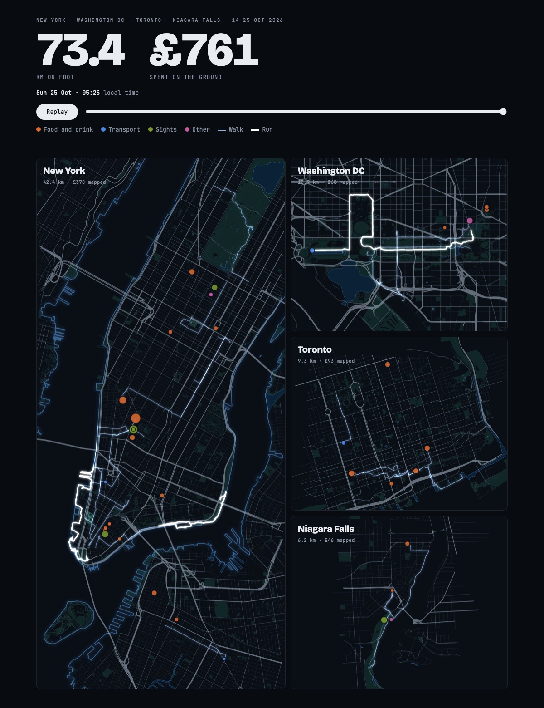Click the trip cities and dates header line
The width and height of the screenshot is (544, 708).
[x=160, y=20]
